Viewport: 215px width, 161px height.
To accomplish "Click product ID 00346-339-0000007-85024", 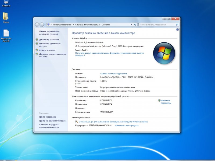I will point(100,125).
